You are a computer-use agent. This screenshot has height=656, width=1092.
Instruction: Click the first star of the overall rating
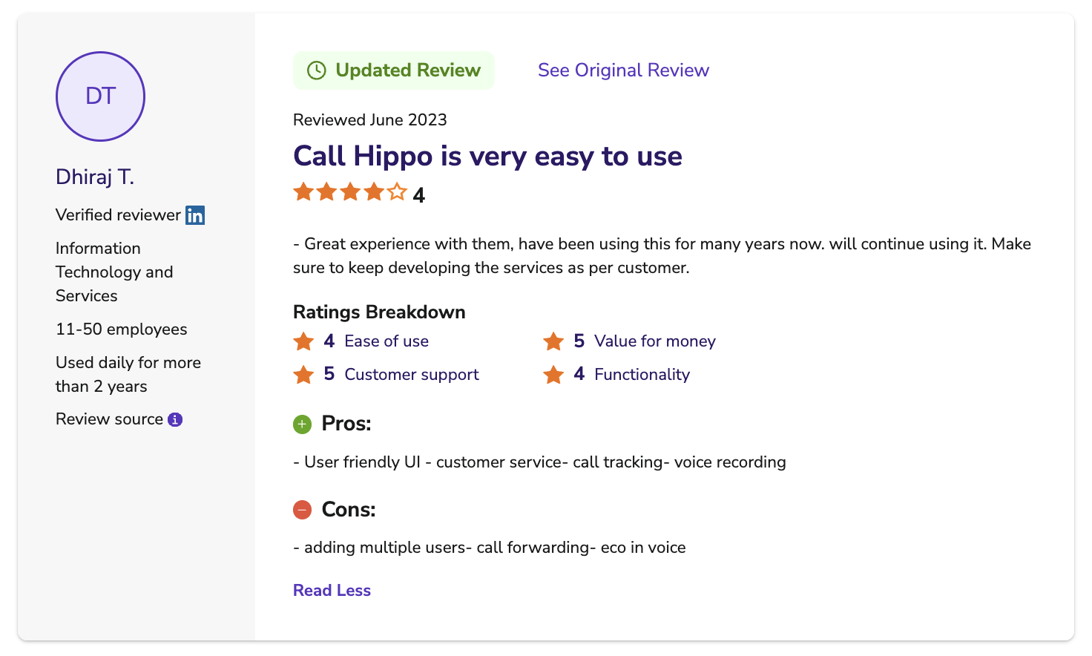[x=303, y=192]
